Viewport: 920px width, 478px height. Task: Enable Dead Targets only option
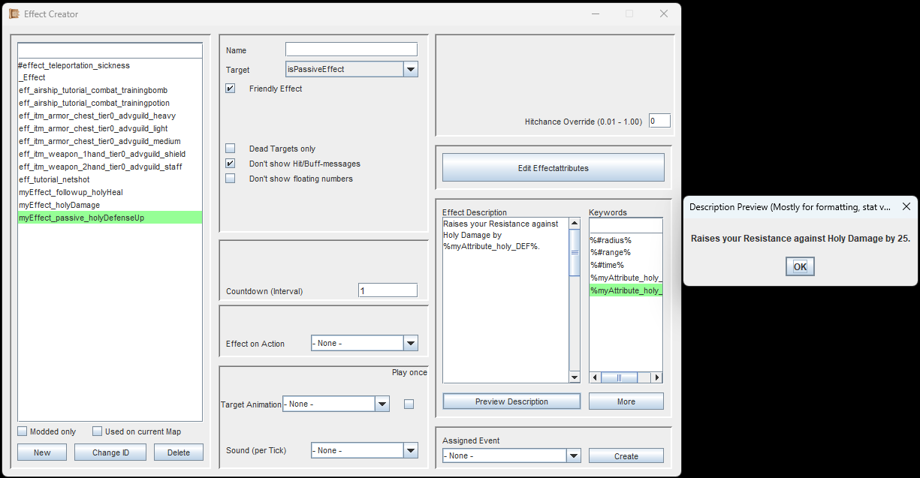231,149
